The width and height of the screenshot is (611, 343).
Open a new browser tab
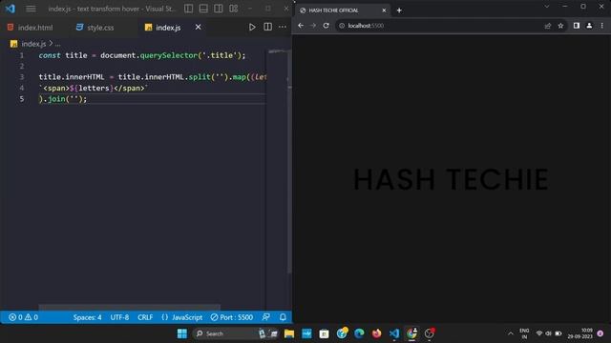click(x=399, y=10)
